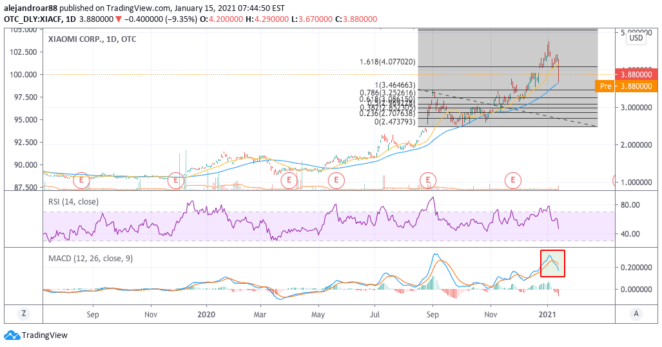This screenshot has height=347, width=662.
Task: Open earnings E marker after Mar
Action: pos(289,181)
